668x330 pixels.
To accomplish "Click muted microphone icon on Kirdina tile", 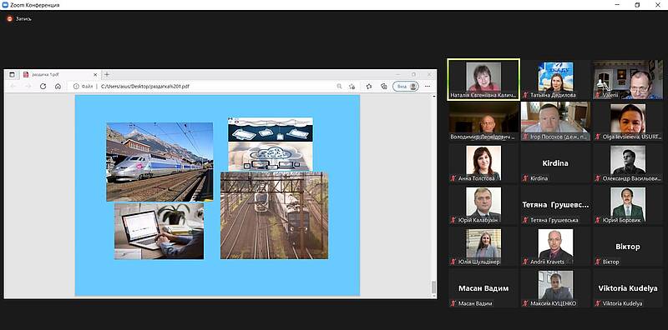I will (x=526, y=178).
